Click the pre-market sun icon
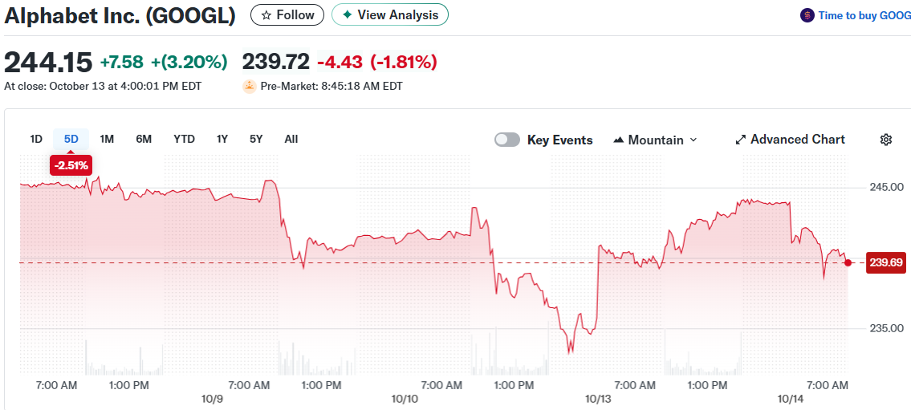The image size is (911, 410). (250, 86)
